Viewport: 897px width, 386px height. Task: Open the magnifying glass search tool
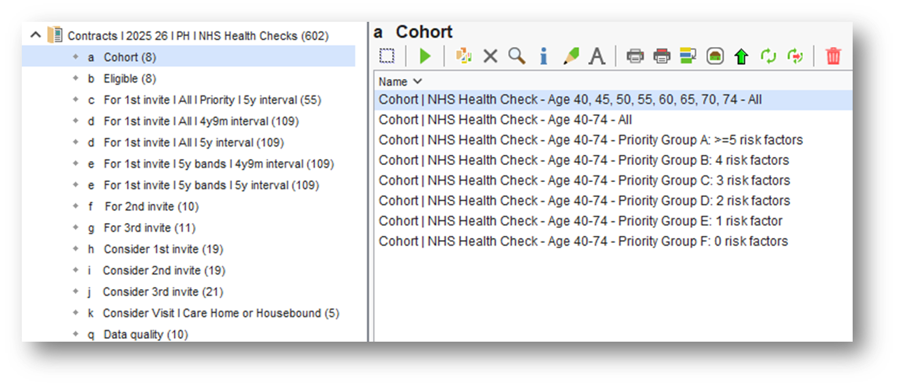(516, 56)
